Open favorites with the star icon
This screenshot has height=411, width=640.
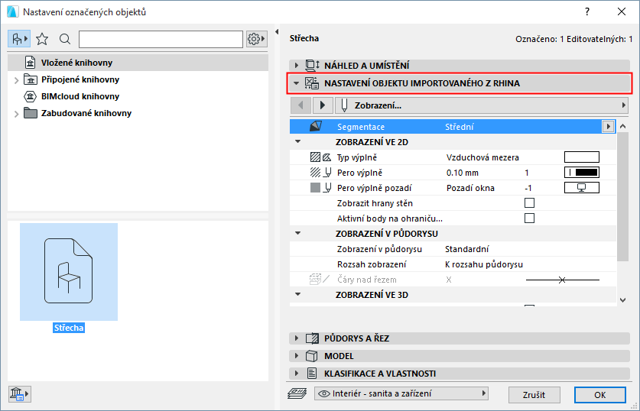(x=42, y=39)
